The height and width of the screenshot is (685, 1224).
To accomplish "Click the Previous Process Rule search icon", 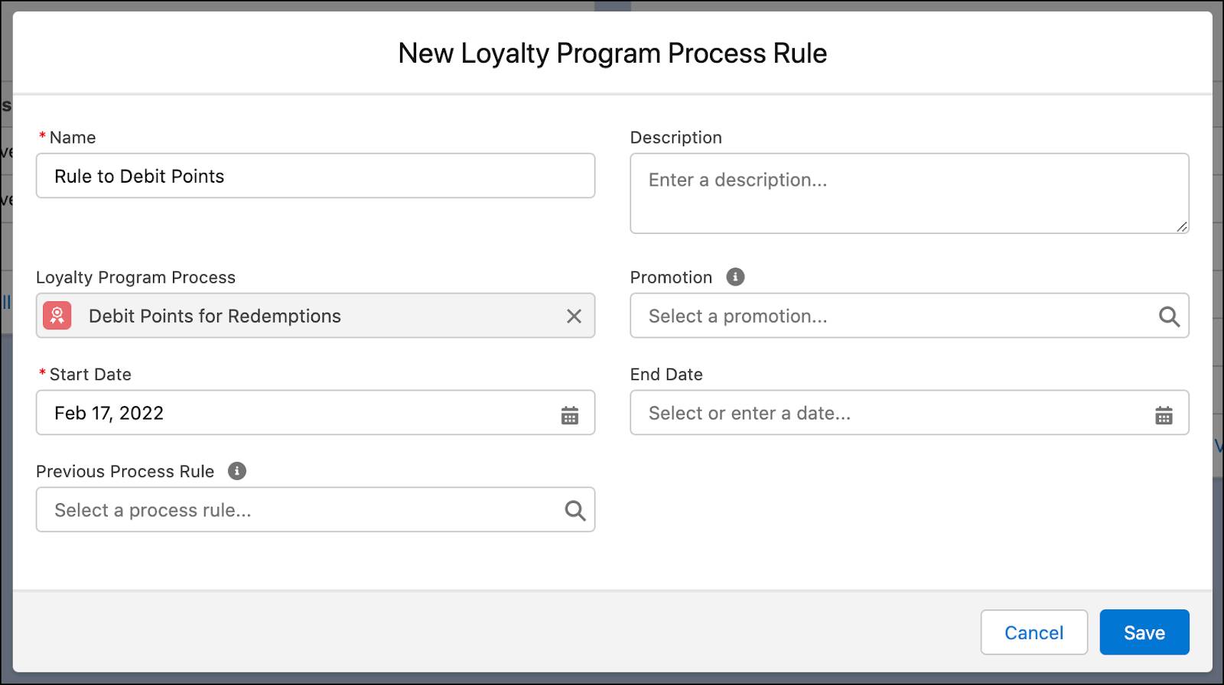I will pyautogui.click(x=575, y=510).
